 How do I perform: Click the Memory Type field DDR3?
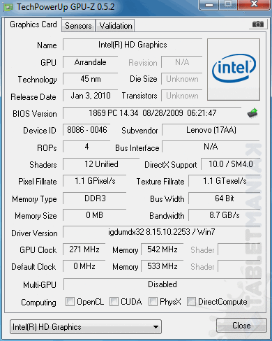(x=95, y=198)
